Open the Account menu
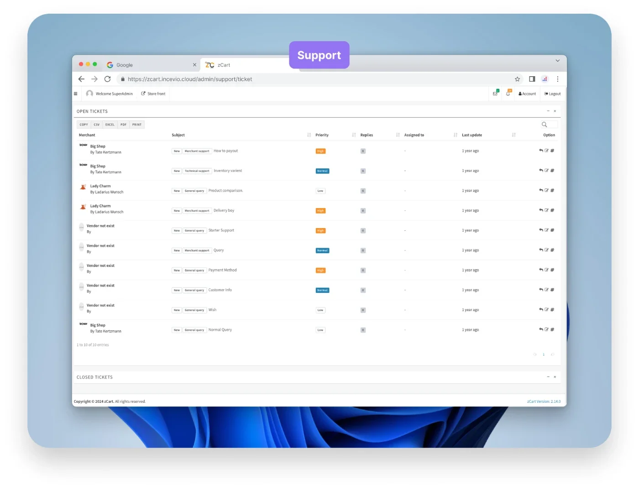Viewport: 639px width, 489px height. pos(527,94)
